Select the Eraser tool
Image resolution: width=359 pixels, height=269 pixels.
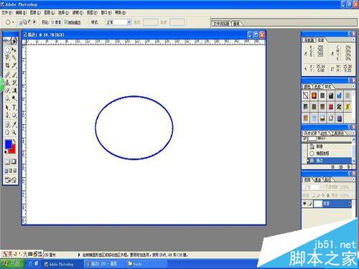click(x=7, y=90)
